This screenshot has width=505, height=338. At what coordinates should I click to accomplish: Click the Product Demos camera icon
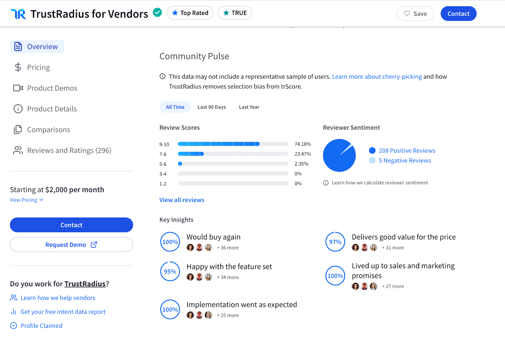18,88
